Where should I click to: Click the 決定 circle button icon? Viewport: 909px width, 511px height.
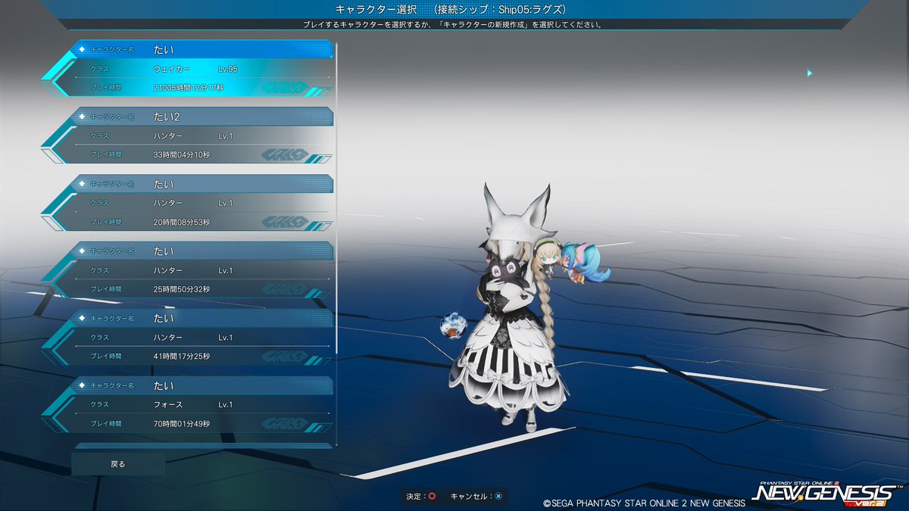pyautogui.click(x=432, y=497)
